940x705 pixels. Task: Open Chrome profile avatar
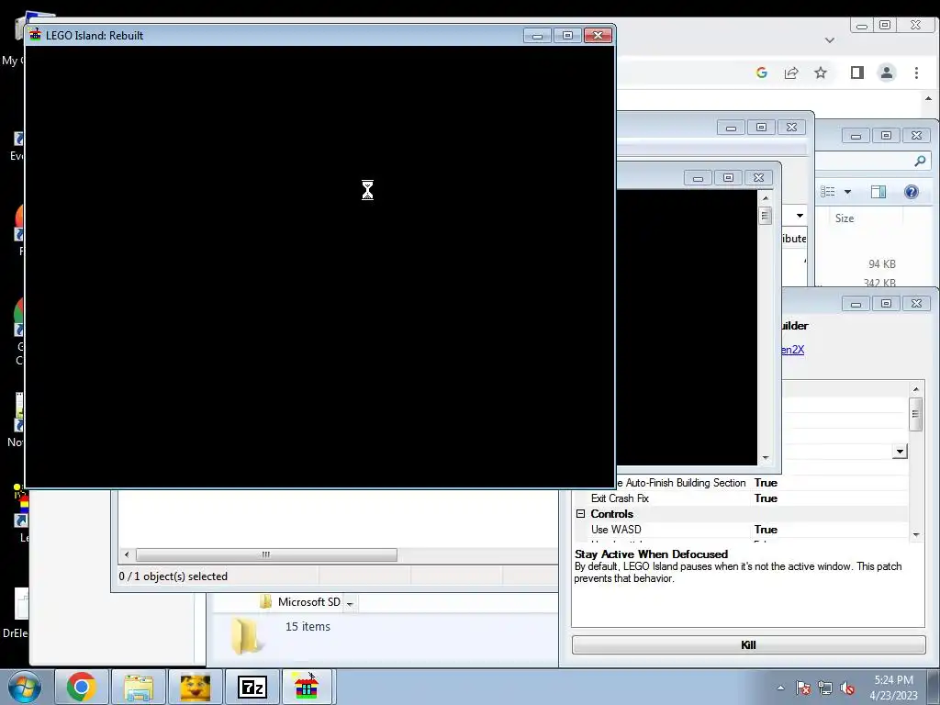pos(887,73)
